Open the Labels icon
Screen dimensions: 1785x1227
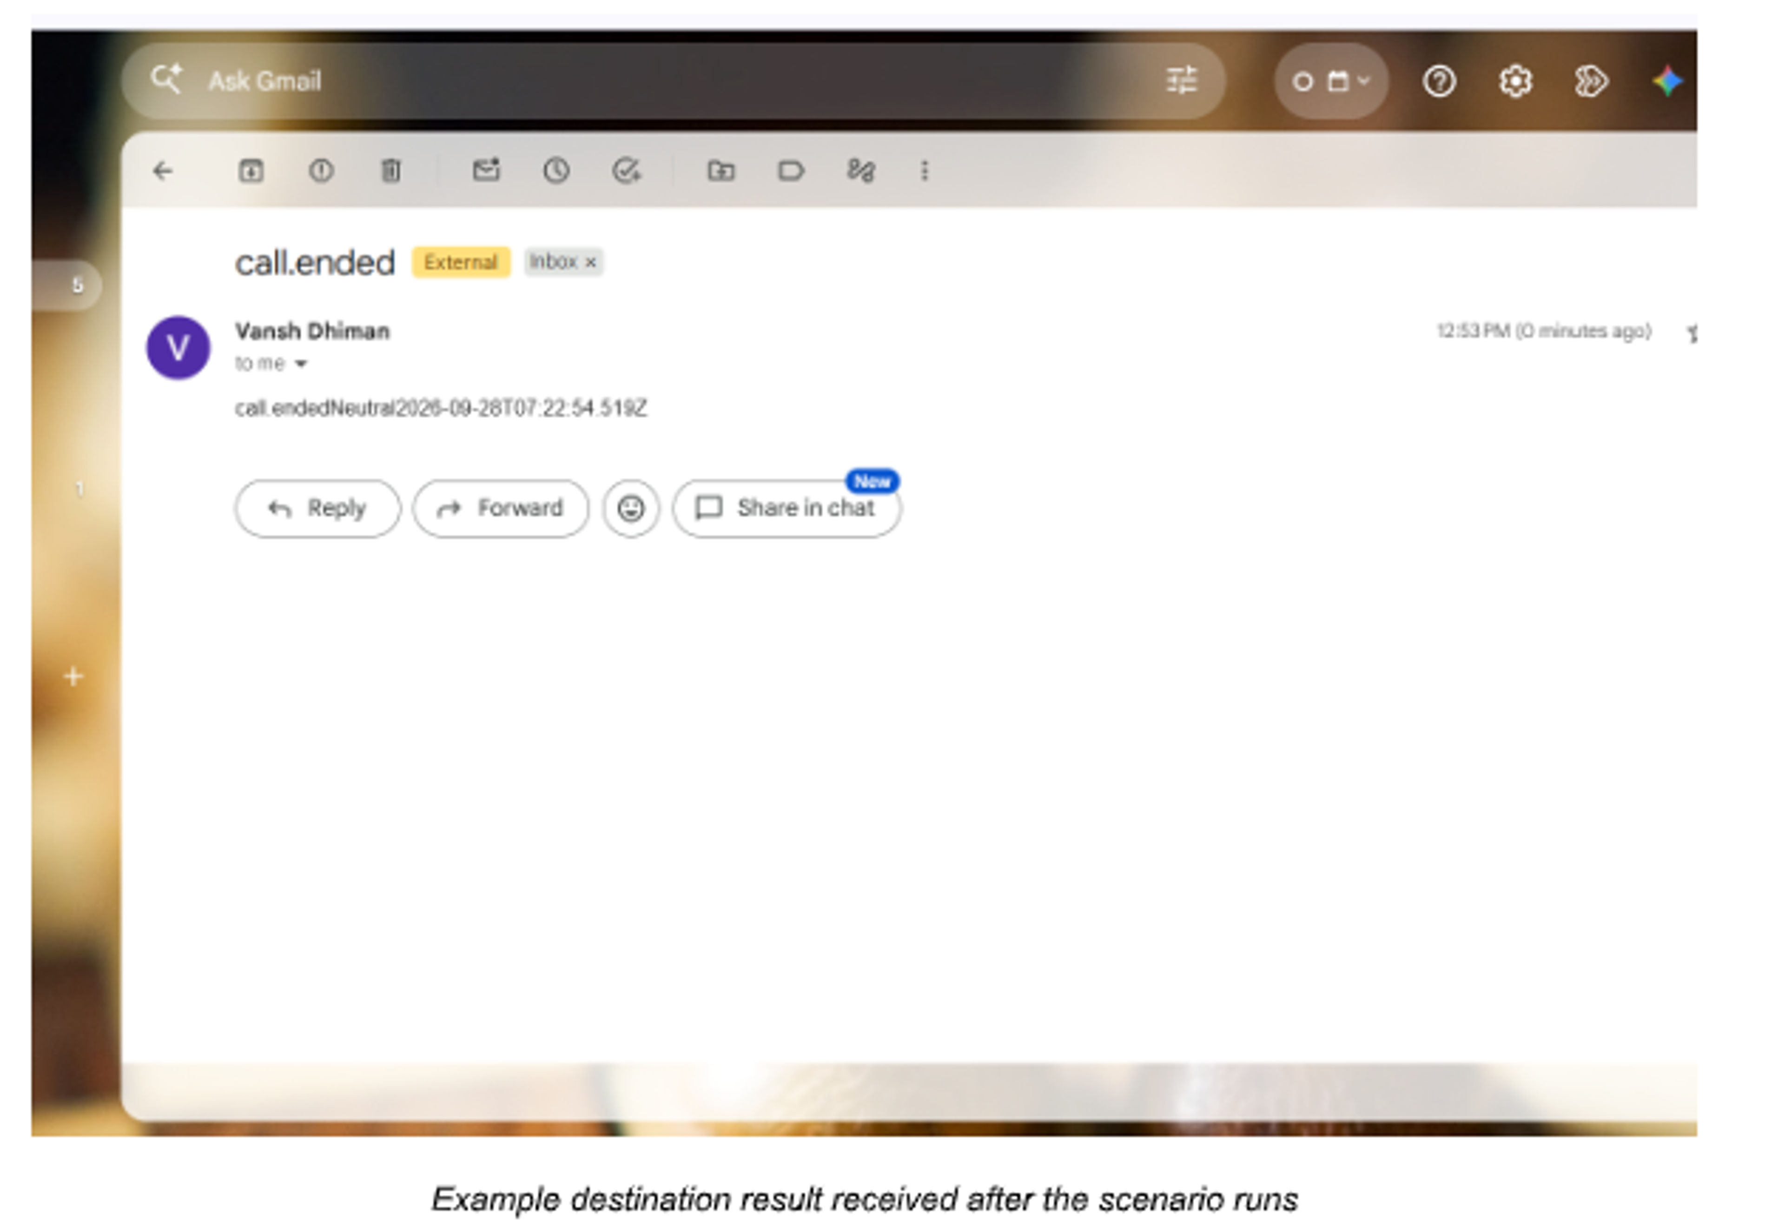pyautogui.click(x=791, y=171)
